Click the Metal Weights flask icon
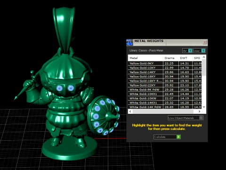The height and width of the screenshot is (170, 226). click(x=129, y=42)
